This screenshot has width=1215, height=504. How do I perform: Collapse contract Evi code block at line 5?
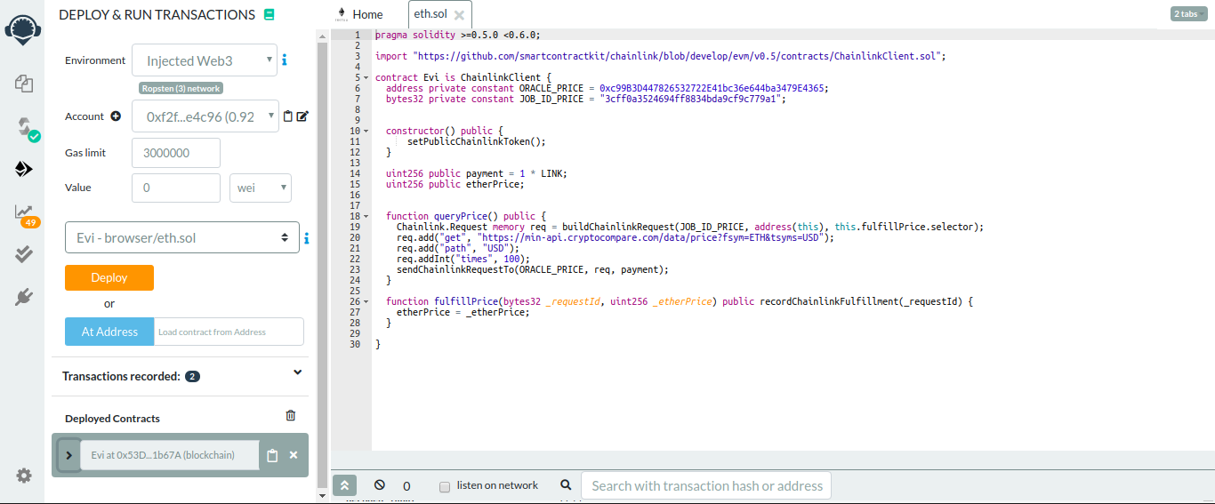tap(366, 77)
